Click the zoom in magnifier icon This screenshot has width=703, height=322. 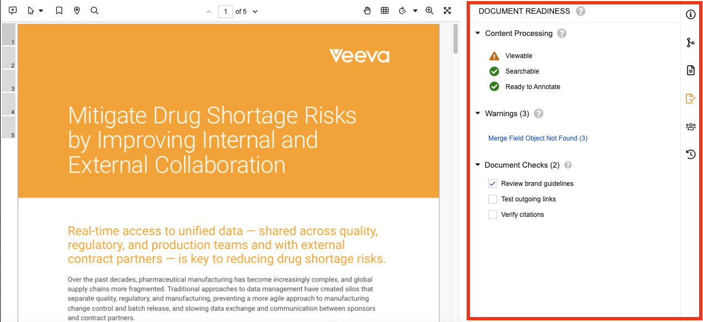pos(429,11)
